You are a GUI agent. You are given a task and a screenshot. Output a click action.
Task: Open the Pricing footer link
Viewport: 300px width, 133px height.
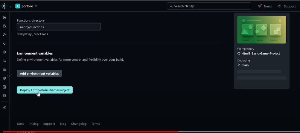(x=33, y=124)
